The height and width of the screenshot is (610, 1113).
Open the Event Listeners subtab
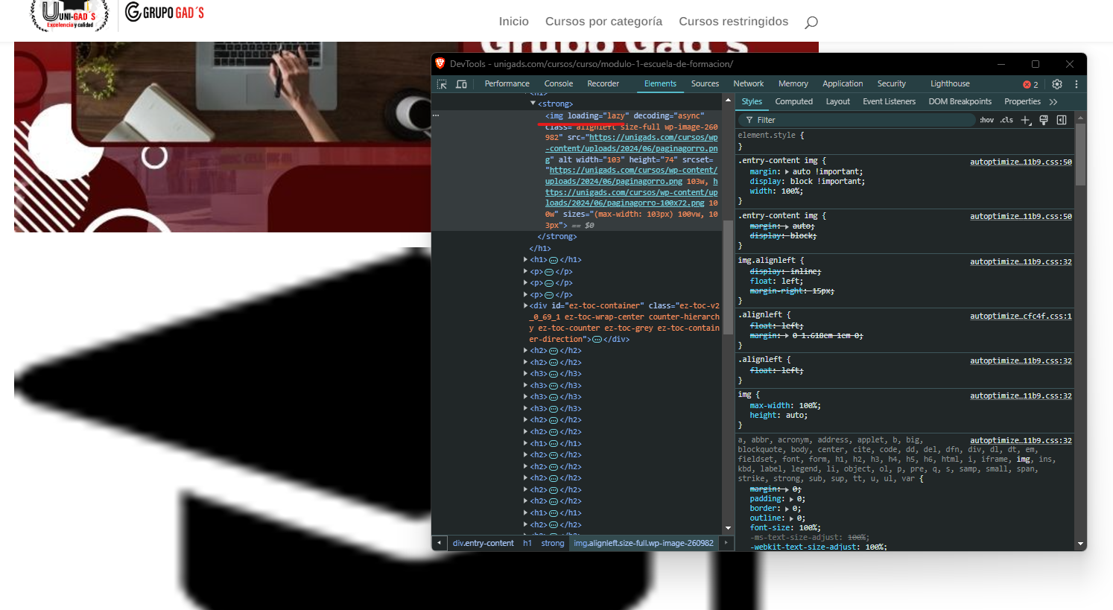[x=890, y=102]
